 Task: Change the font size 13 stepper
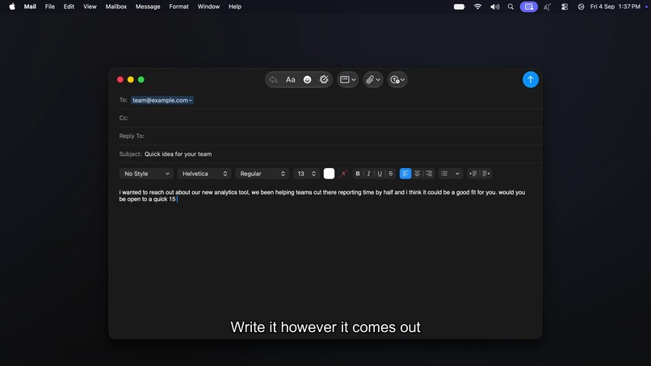pos(313,174)
